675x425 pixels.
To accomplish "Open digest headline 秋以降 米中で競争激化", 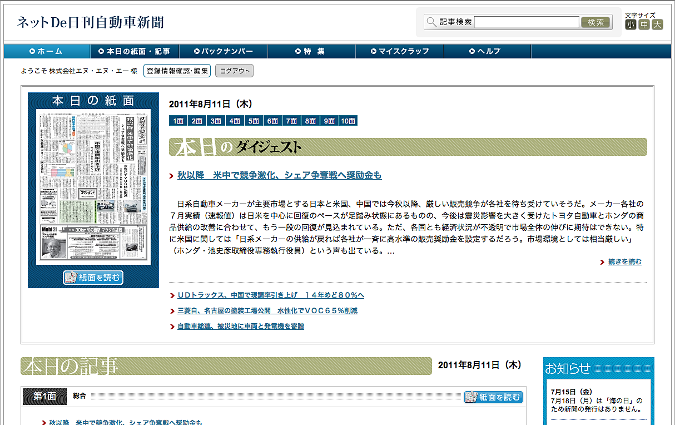I will coord(279,176).
